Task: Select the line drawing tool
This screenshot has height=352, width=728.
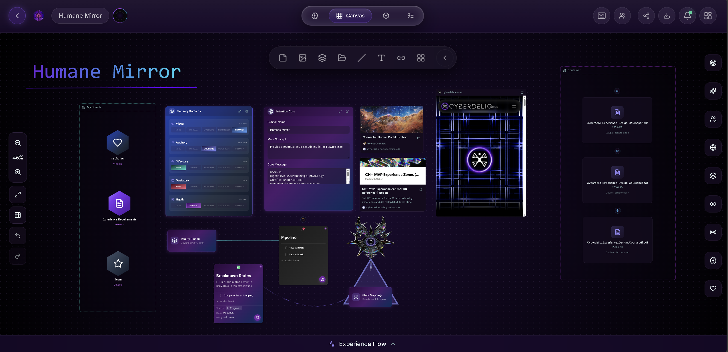Action: tap(362, 58)
